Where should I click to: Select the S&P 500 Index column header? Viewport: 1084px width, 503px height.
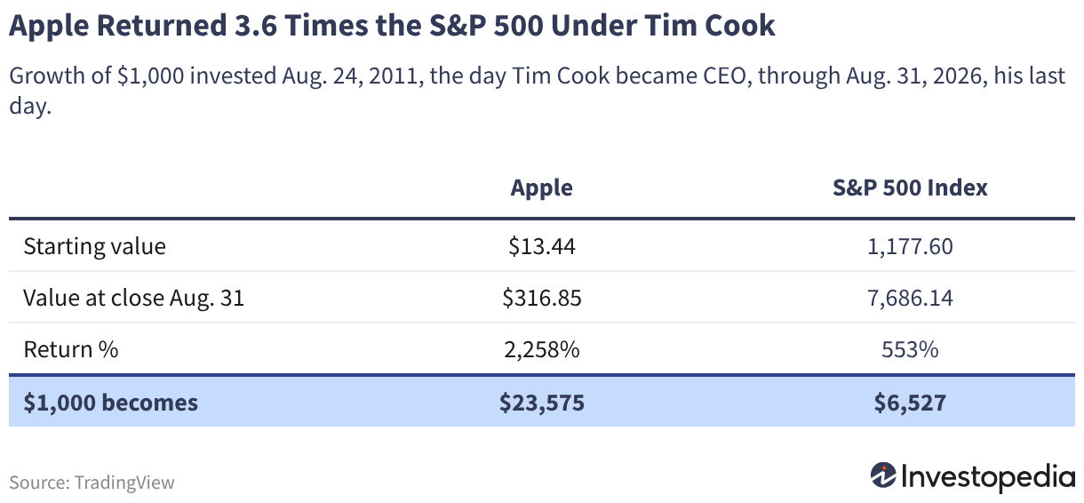(x=910, y=188)
